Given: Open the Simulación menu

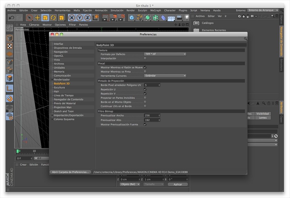Looking at the screenshot, I should pos(117,10).
